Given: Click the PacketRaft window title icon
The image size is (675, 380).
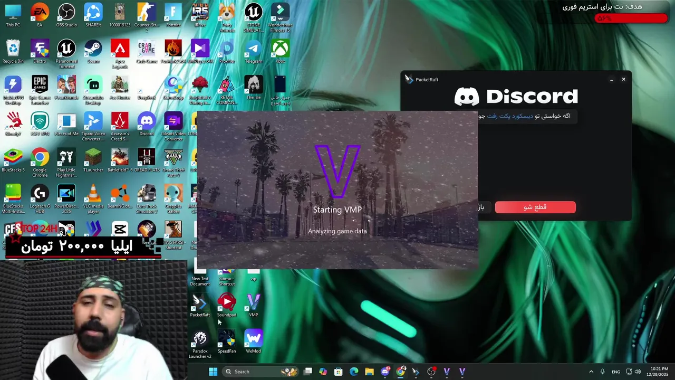Looking at the screenshot, I should coord(409,79).
